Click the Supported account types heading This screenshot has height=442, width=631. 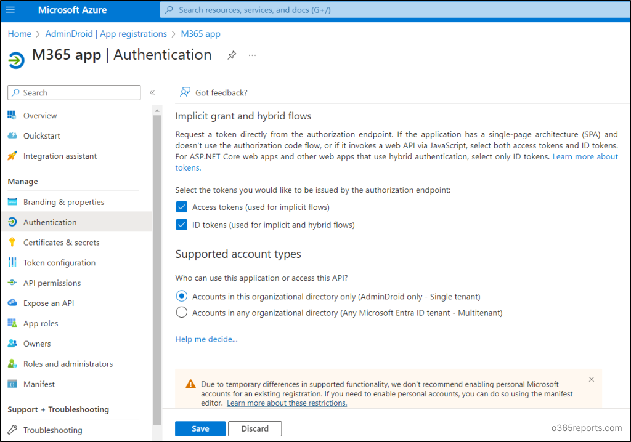click(x=238, y=254)
